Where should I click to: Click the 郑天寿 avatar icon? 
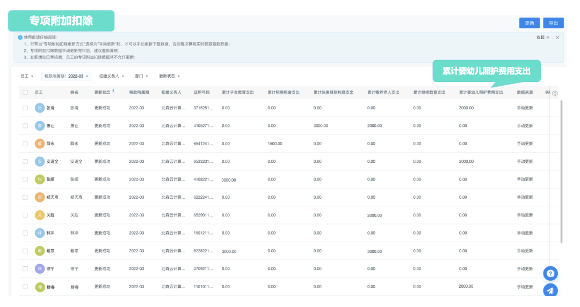(x=40, y=197)
